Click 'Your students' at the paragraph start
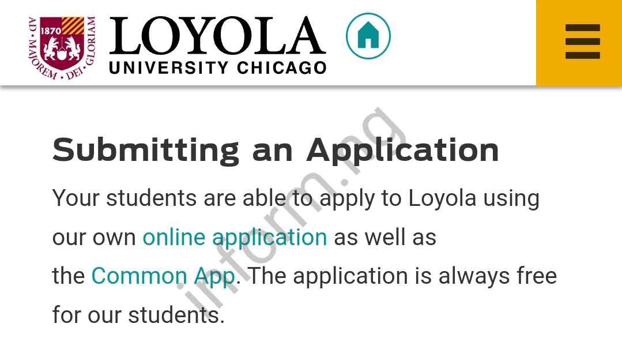The image size is (622, 357). 124,198
